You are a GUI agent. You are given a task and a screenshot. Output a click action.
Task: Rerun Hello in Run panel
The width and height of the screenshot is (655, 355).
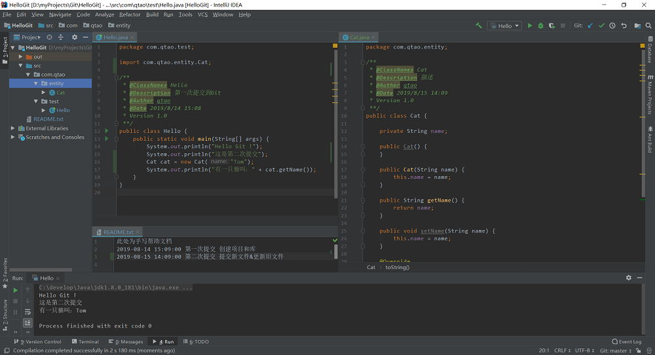point(16,290)
